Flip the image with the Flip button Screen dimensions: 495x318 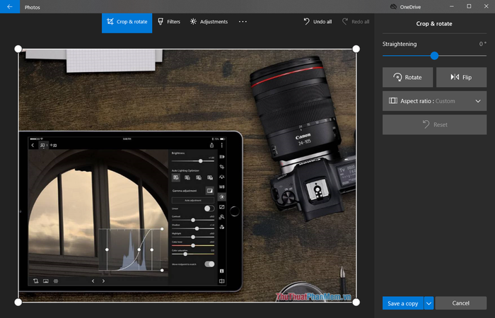[461, 77]
